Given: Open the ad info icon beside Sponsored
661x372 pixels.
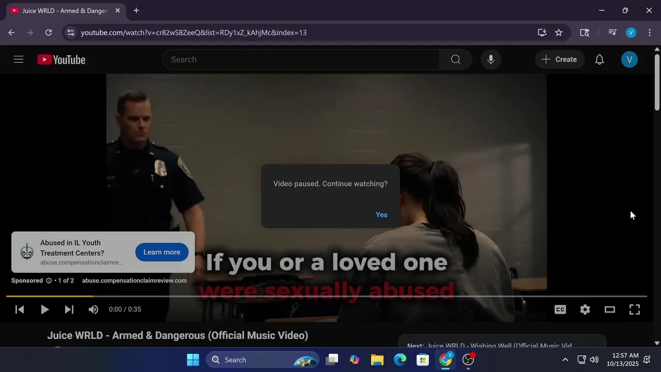Looking at the screenshot, I should pyautogui.click(x=49, y=281).
